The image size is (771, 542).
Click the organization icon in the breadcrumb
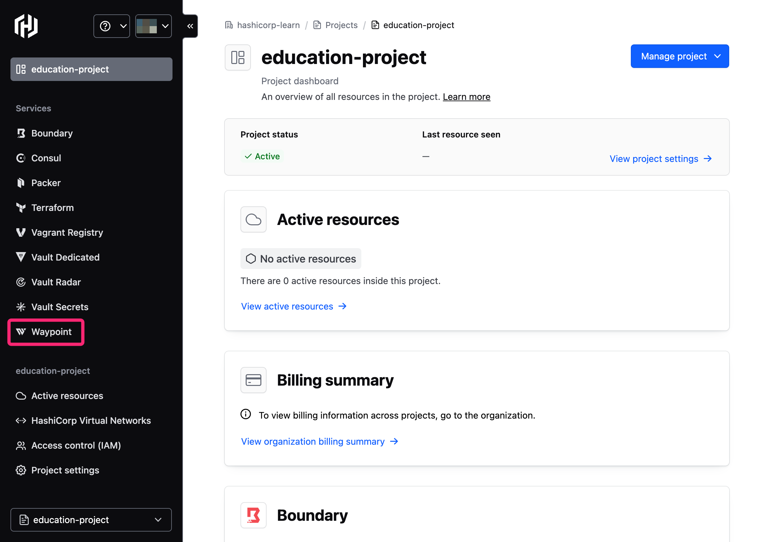[229, 25]
